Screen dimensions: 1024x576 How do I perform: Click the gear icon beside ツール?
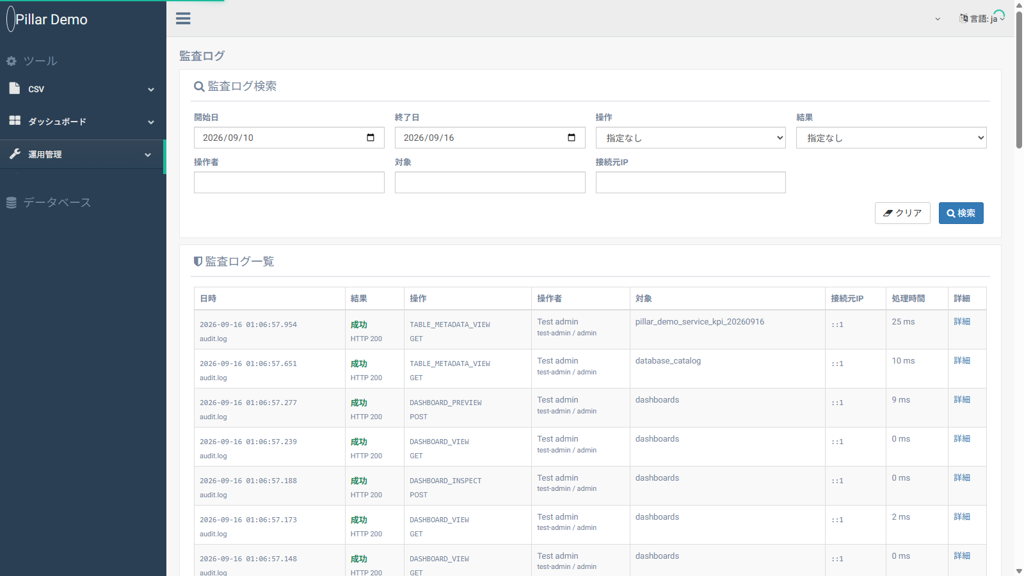tap(12, 61)
